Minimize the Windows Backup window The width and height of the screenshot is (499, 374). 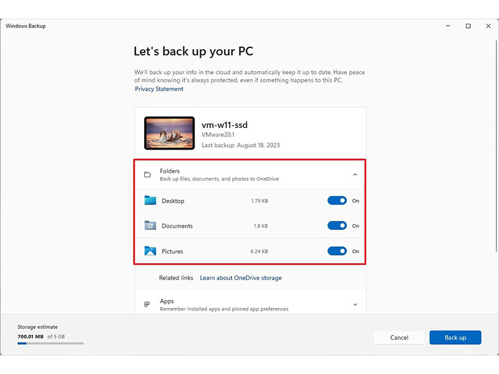448,26
